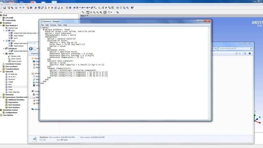Open Notepad File menu
Viewport: 263px width, 148px height.
click(x=42, y=25)
